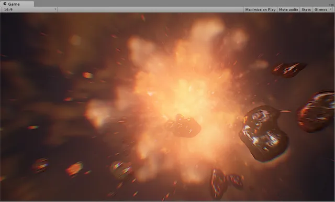This screenshot has height=202, width=335.
Task: Toggle Gizmos in Game view
Action: [321, 9]
